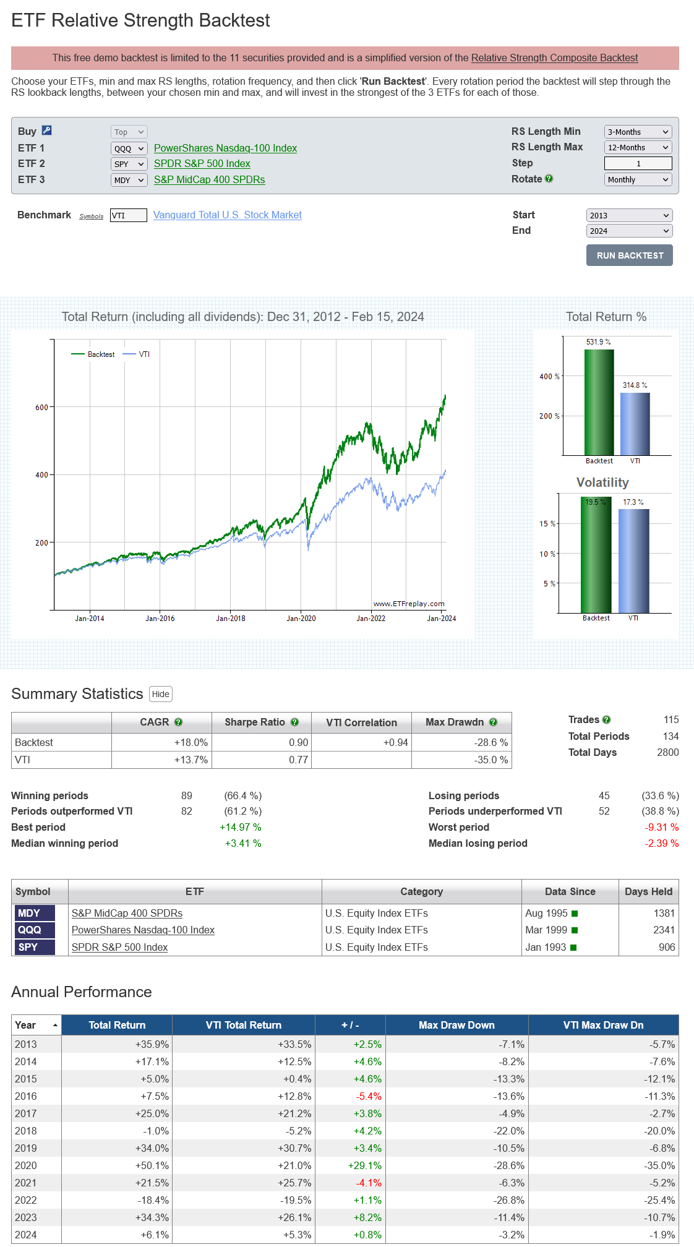Click the blue VTI volatility bar
This screenshot has width=694, height=1247.
point(633,561)
